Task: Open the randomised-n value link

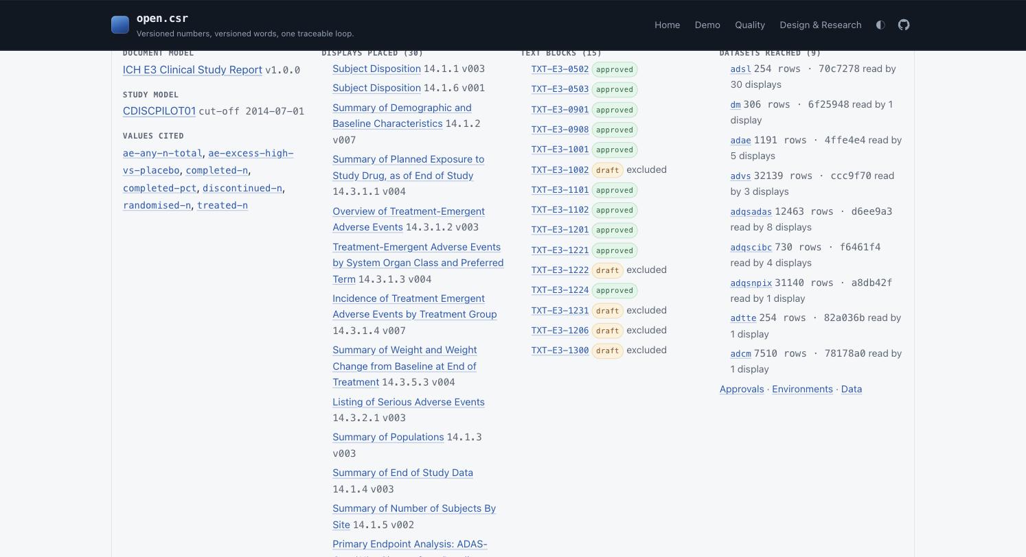Action: click(x=157, y=205)
